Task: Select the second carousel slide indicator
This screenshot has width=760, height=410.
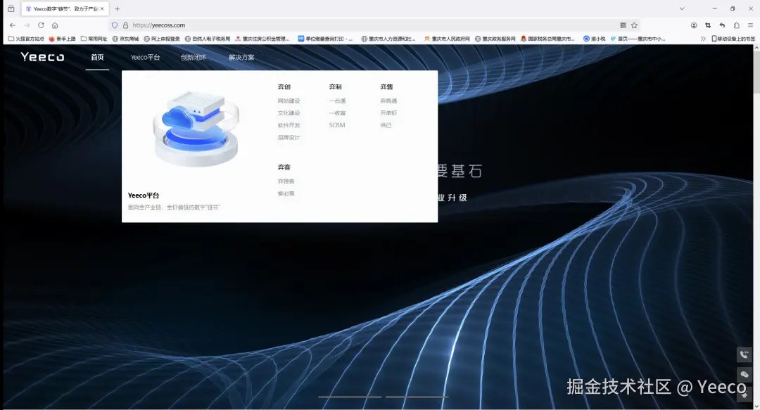Action: click(417, 397)
